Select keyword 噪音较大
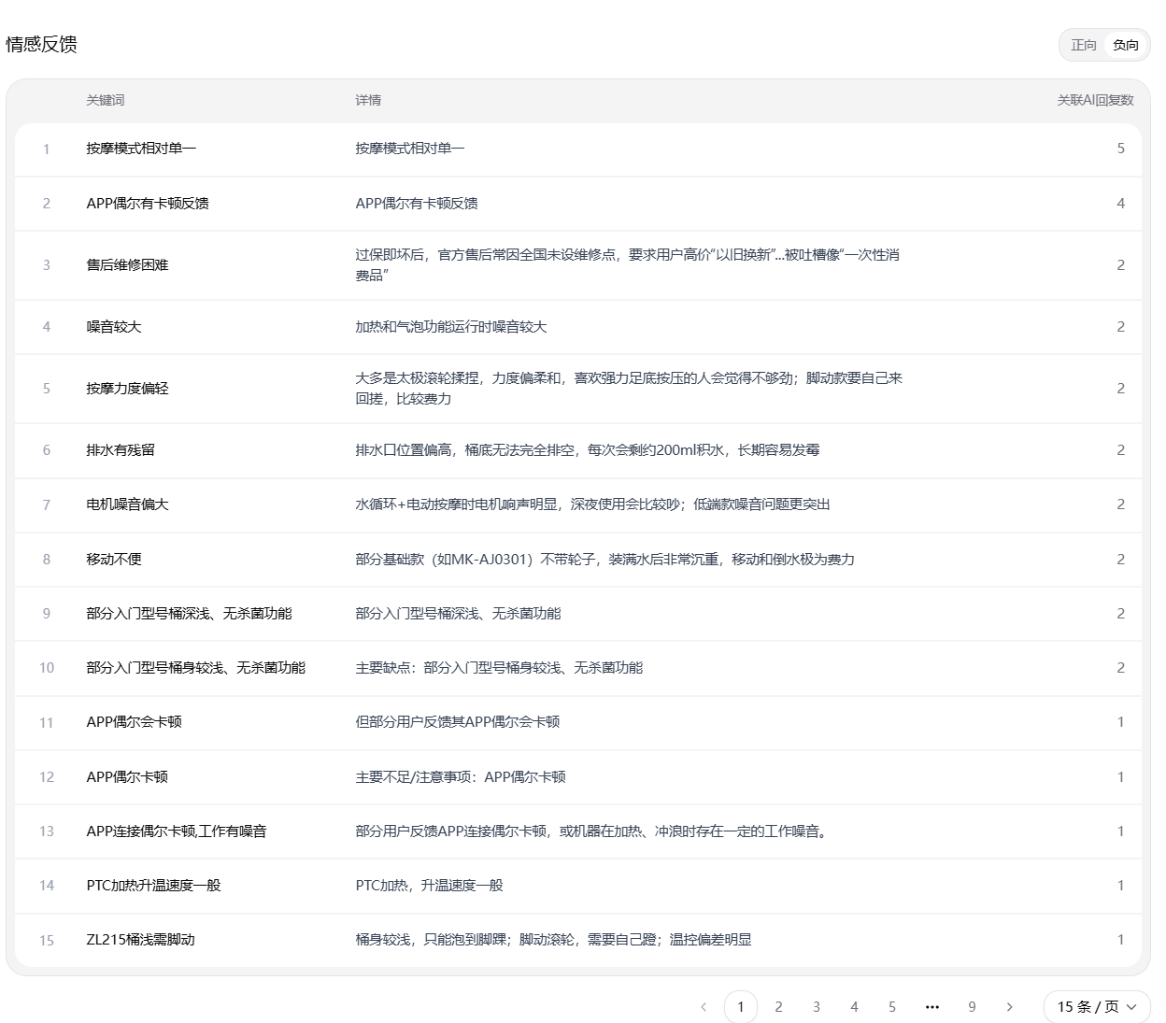Image resolution: width=1166 pixels, height=1023 pixels. tap(114, 326)
